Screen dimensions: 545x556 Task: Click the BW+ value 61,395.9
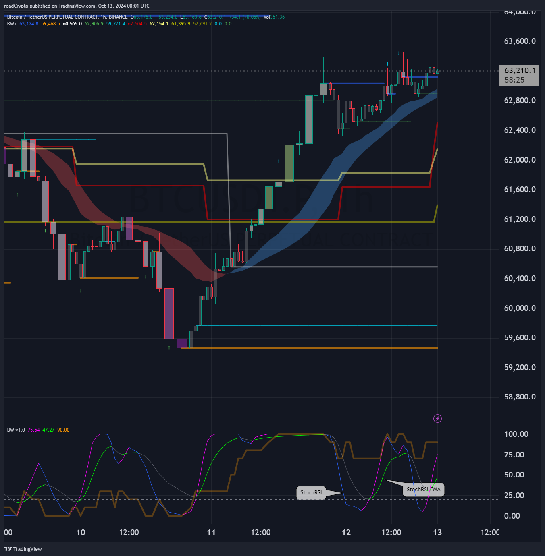pos(181,24)
